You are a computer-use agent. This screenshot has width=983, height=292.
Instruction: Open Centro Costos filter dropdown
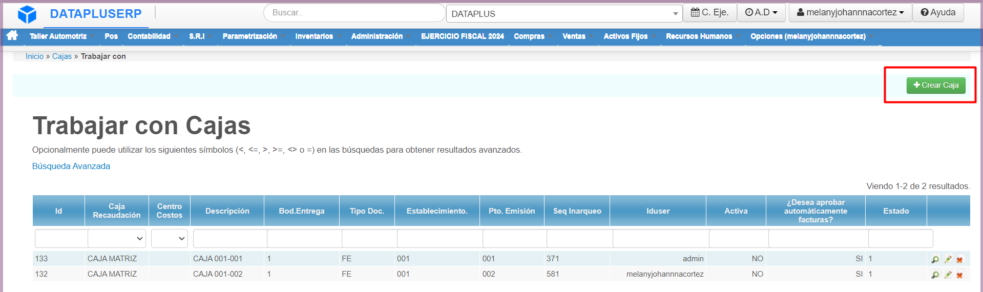170,239
